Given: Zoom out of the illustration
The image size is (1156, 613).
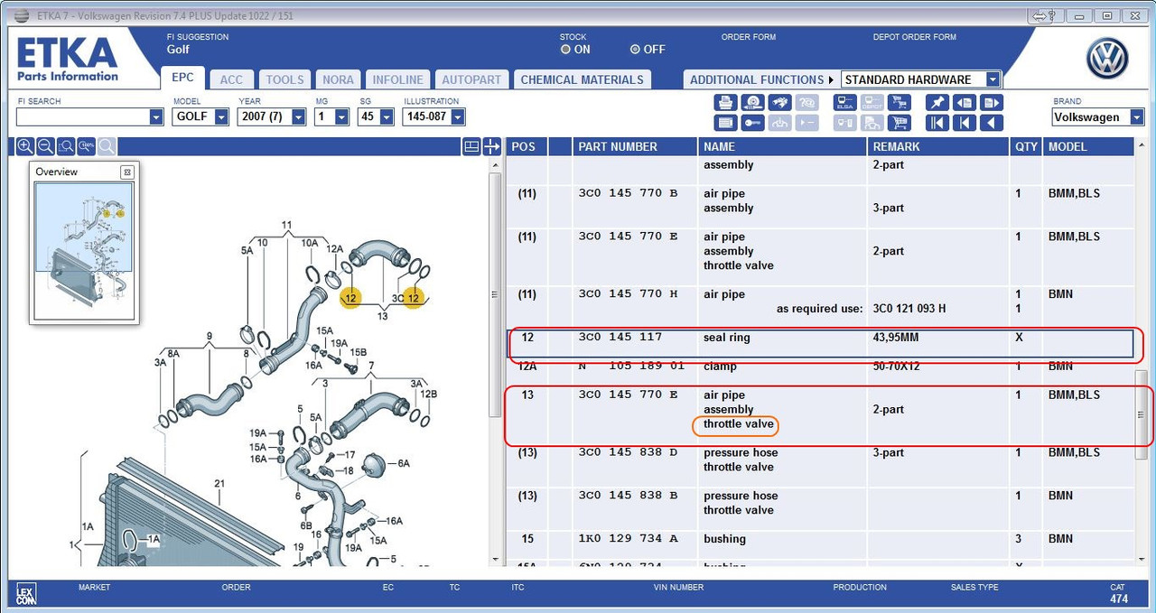Looking at the screenshot, I should click(45, 146).
